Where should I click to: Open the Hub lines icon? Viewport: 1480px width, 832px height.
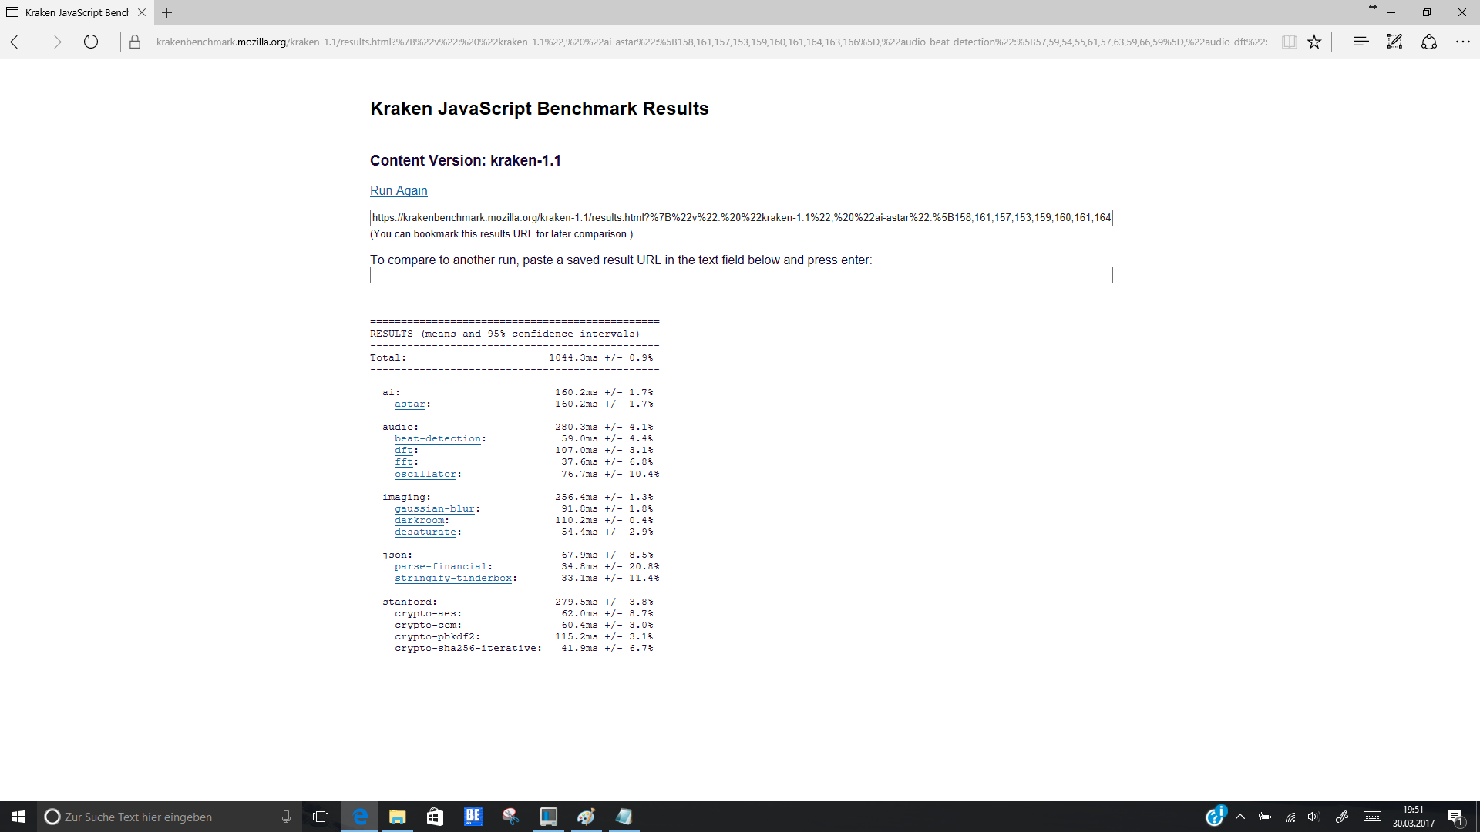pos(1361,42)
